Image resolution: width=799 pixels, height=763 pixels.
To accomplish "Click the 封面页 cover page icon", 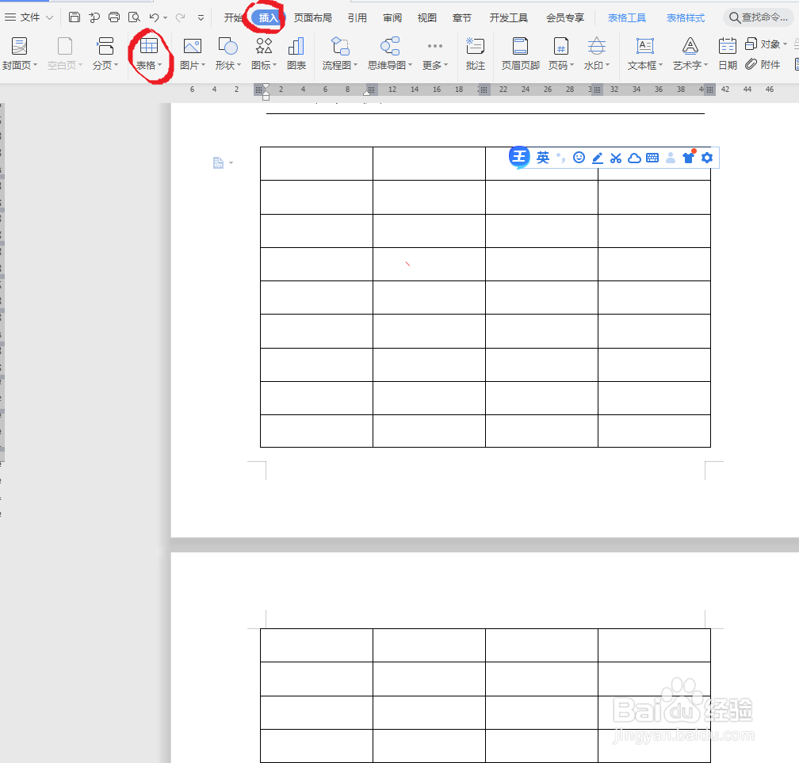I will pyautogui.click(x=19, y=46).
